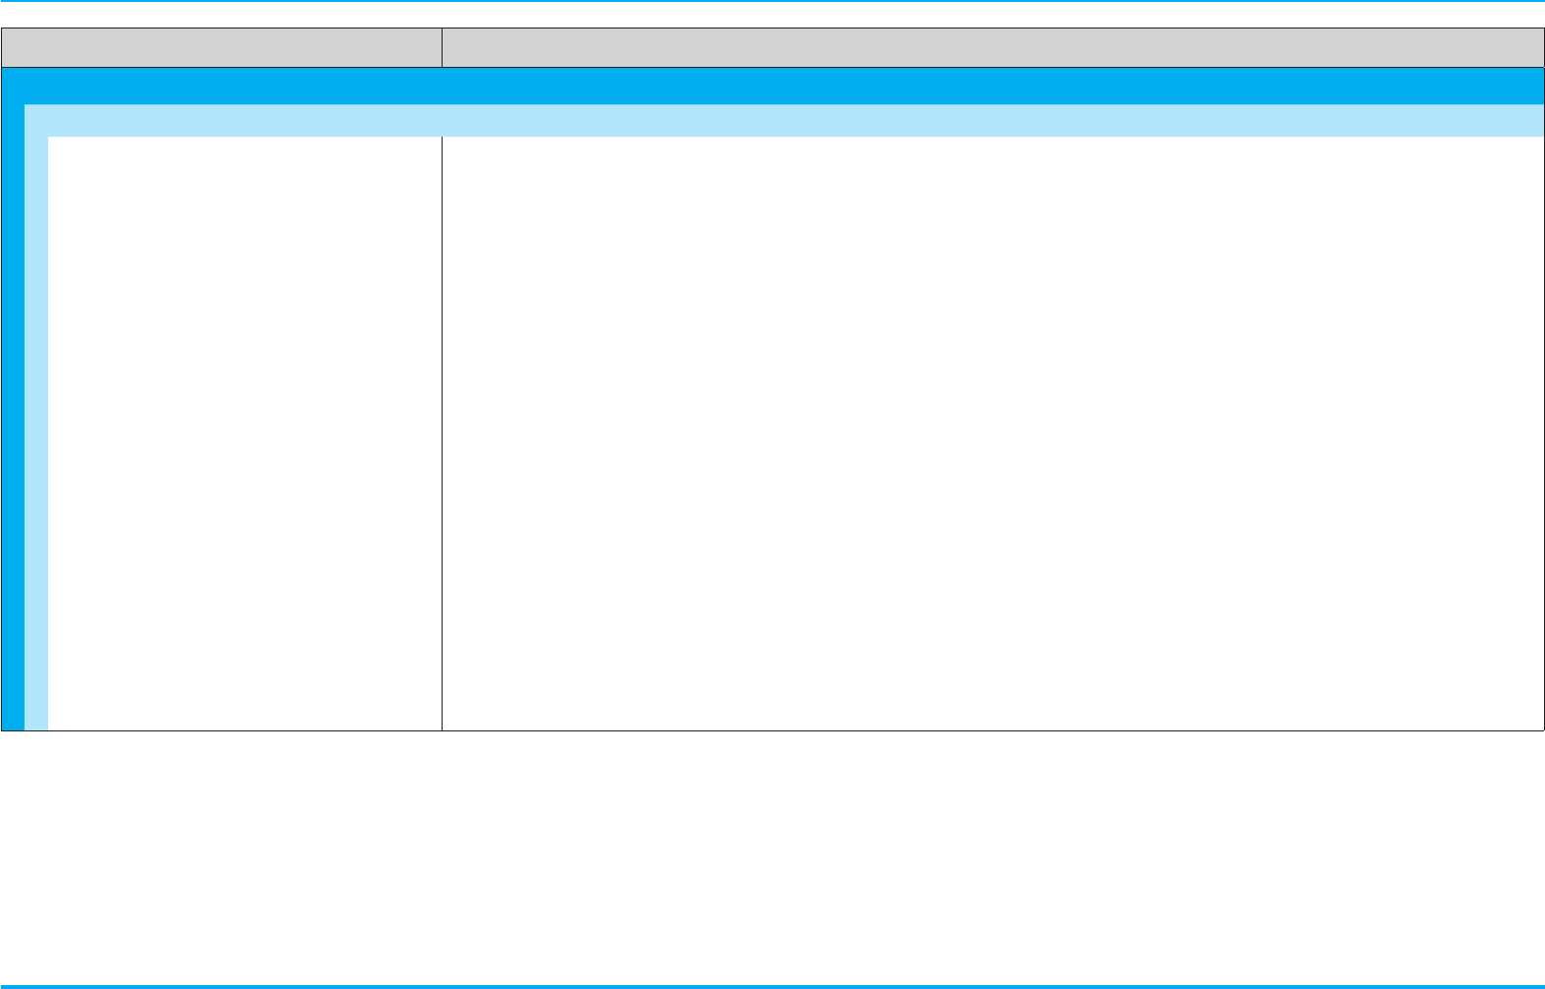Select the light blue subgroup row band
Screen dimensions: 1545x989
(784, 120)
